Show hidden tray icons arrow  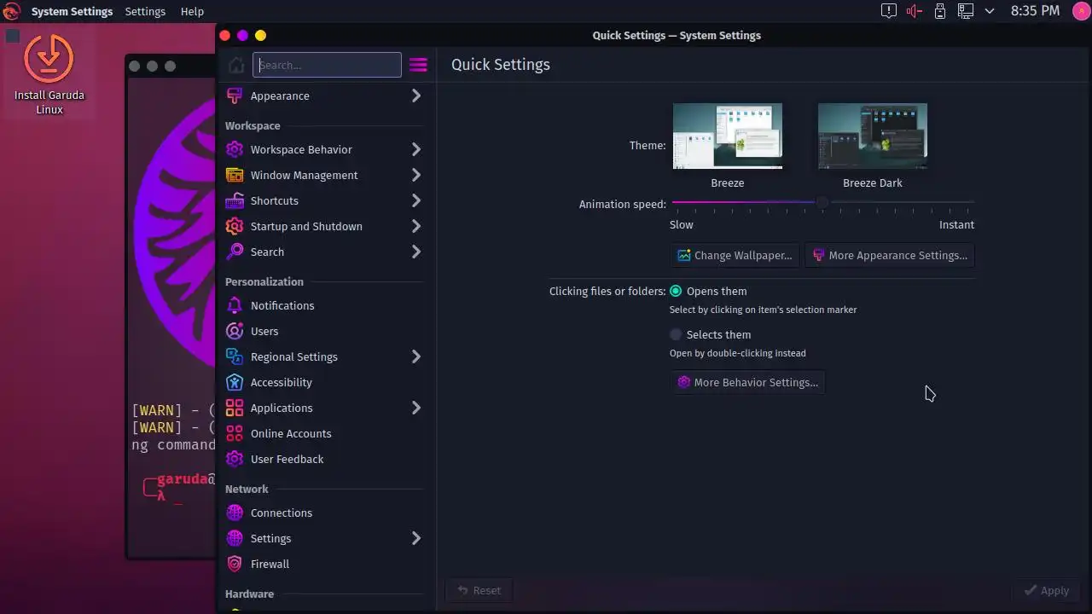pyautogui.click(x=990, y=11)
